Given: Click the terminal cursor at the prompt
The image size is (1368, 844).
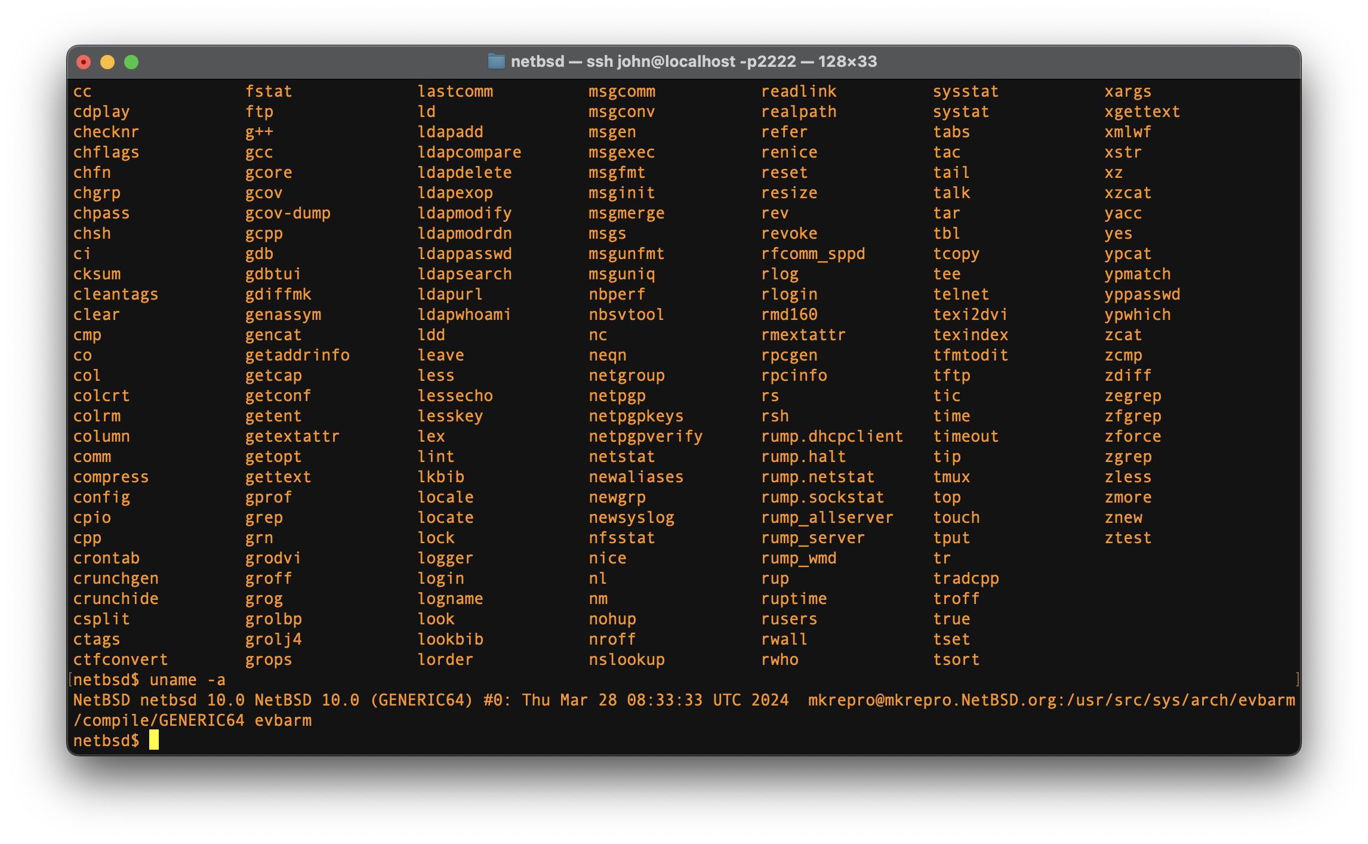Looking at the screenshot, I should tap(154, 740).
